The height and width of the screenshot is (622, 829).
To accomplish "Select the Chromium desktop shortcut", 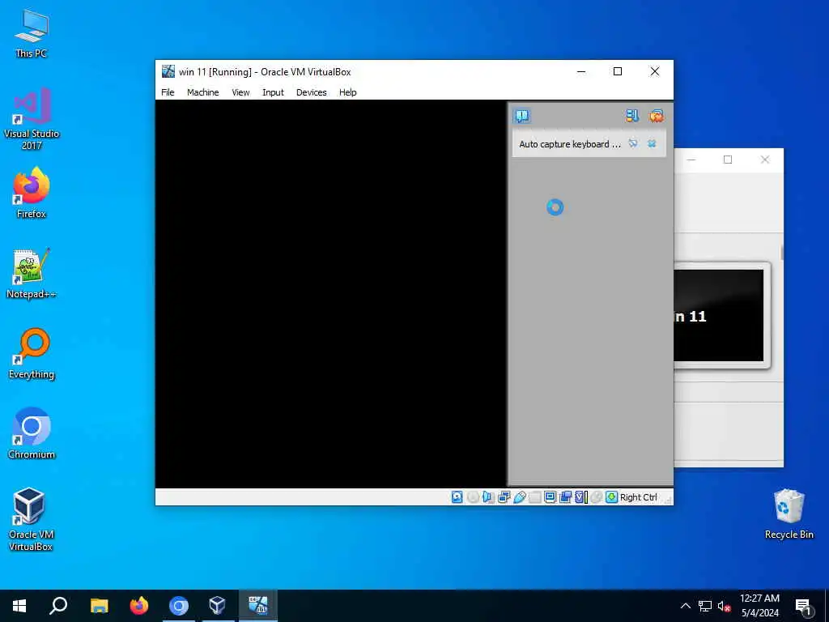I will click(x=32, y=434).
